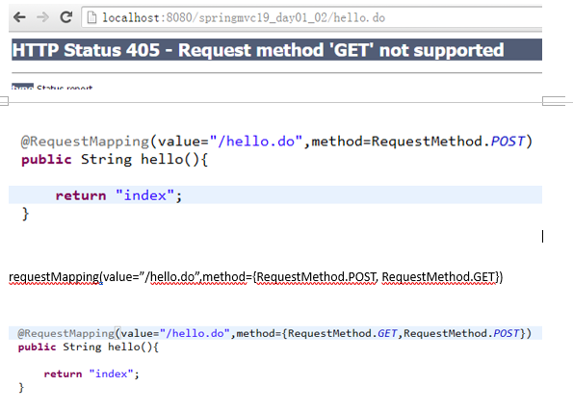Click the browser back arrow
This screenshot has width=573, height=412.
click(19, 17)
